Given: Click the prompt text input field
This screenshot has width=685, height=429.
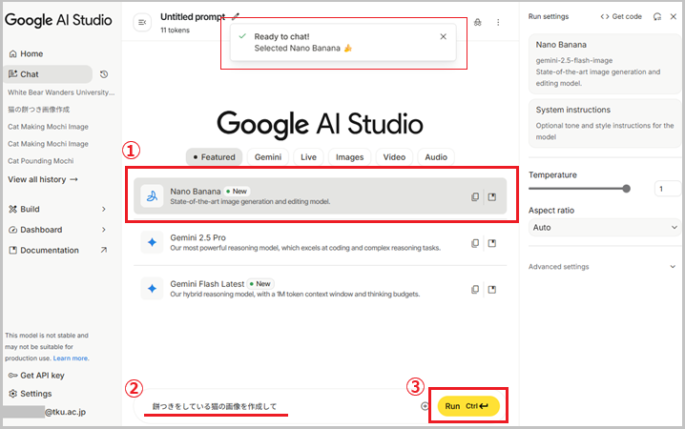Looking at the screenshot, I should 277,407.
